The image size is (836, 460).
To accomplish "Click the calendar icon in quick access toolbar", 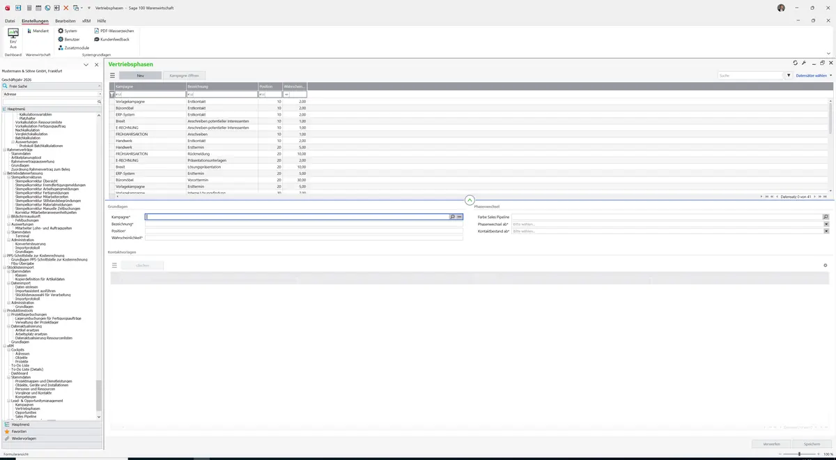I will click(x=38, y=8).
